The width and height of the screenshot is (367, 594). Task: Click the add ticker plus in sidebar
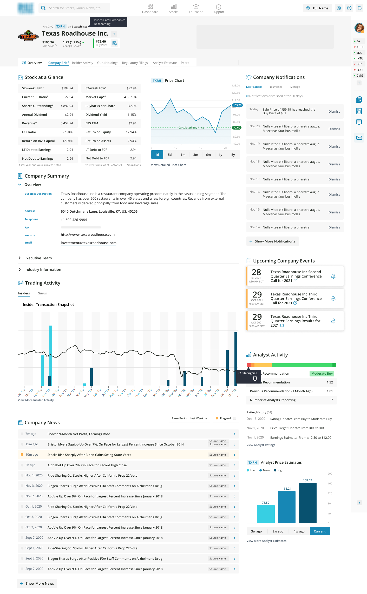359,83
